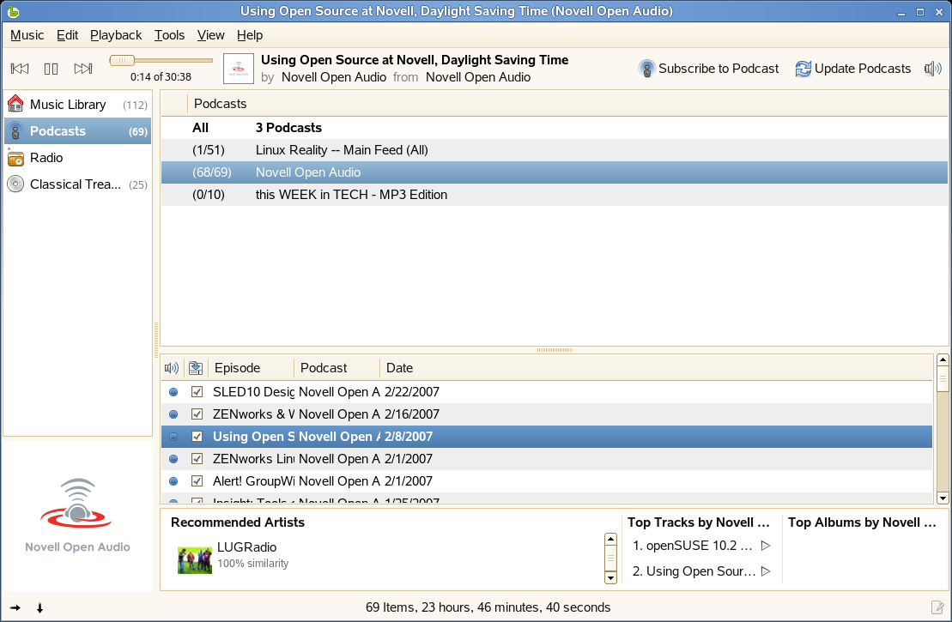Sort by Podcast column header

tap(337, 368)
